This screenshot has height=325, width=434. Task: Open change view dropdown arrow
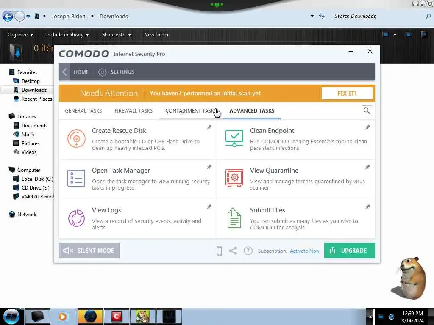click(395, 35)
